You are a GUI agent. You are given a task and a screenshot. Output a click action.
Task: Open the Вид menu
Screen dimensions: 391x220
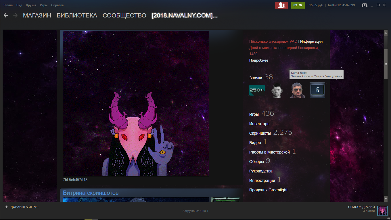[19, 5]
